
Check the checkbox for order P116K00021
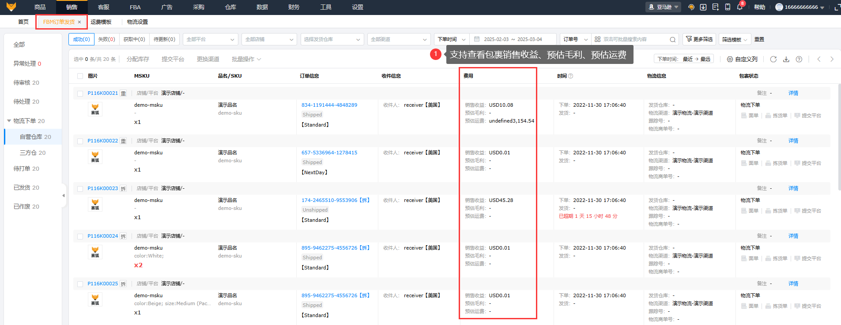80,93
